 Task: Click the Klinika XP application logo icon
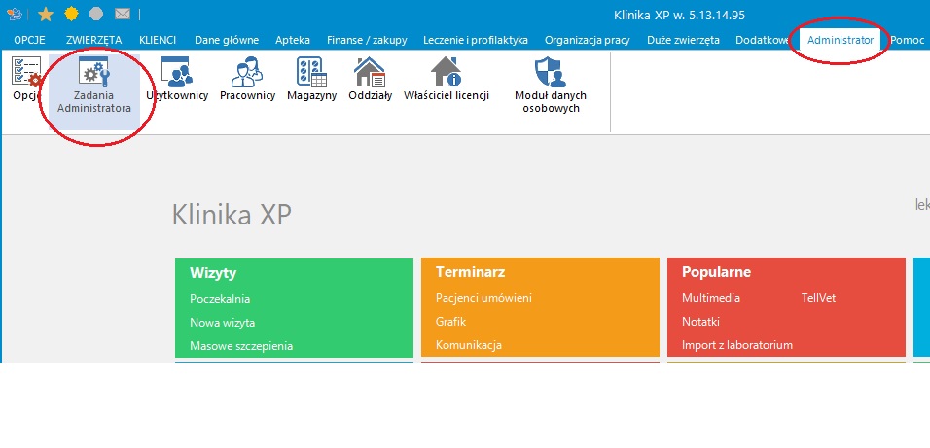(x=16, y=14)
